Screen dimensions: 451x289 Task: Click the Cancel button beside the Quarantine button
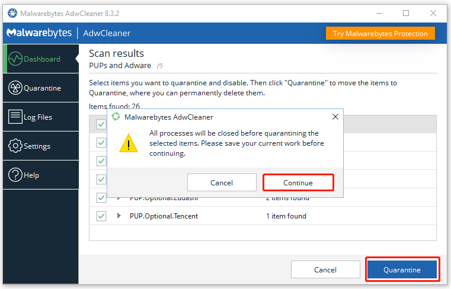(325, 269)
